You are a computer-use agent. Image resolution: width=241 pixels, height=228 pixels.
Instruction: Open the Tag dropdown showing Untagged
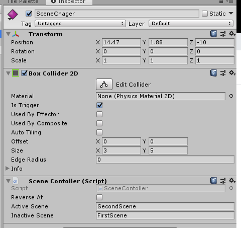pyautogui.click(x=80, y=24)
